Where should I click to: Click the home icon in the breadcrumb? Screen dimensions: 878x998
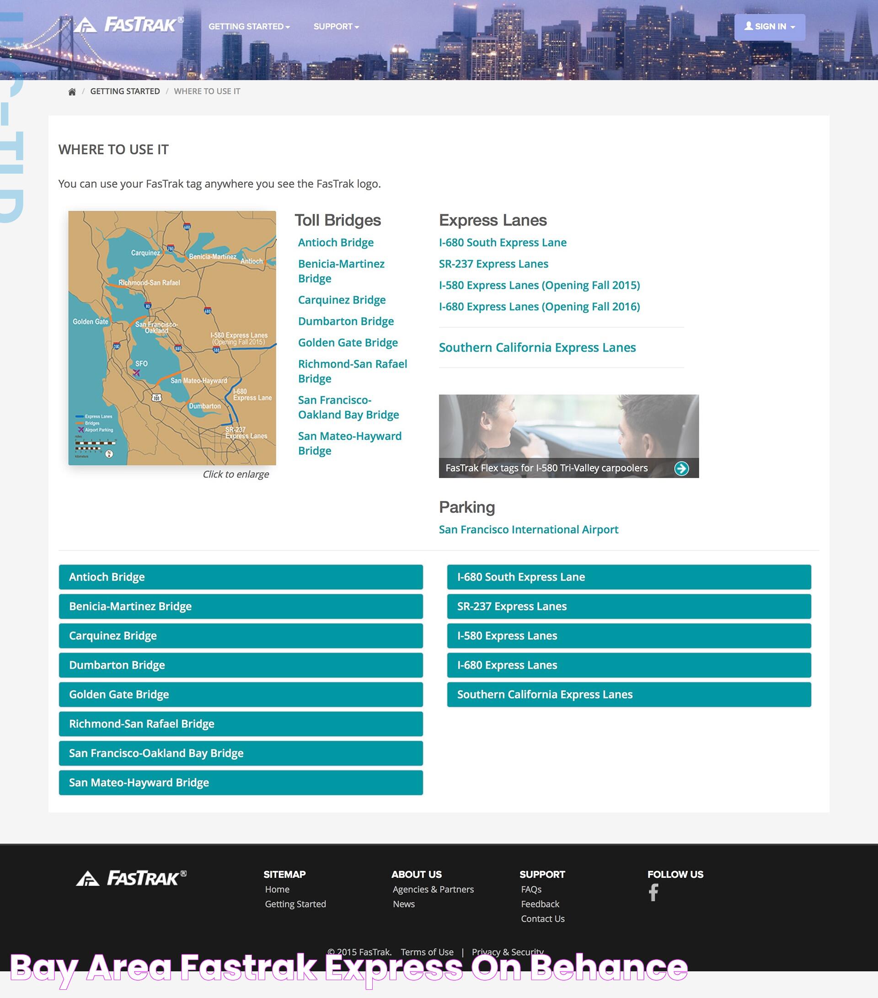point(72,92)
